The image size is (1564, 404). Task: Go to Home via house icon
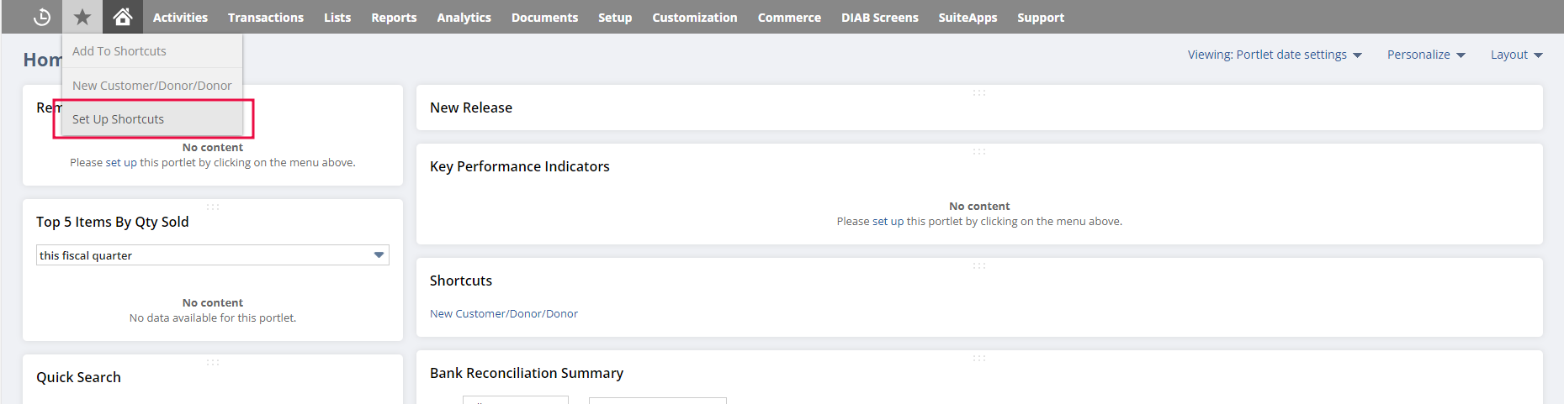(x=123, y=17)
